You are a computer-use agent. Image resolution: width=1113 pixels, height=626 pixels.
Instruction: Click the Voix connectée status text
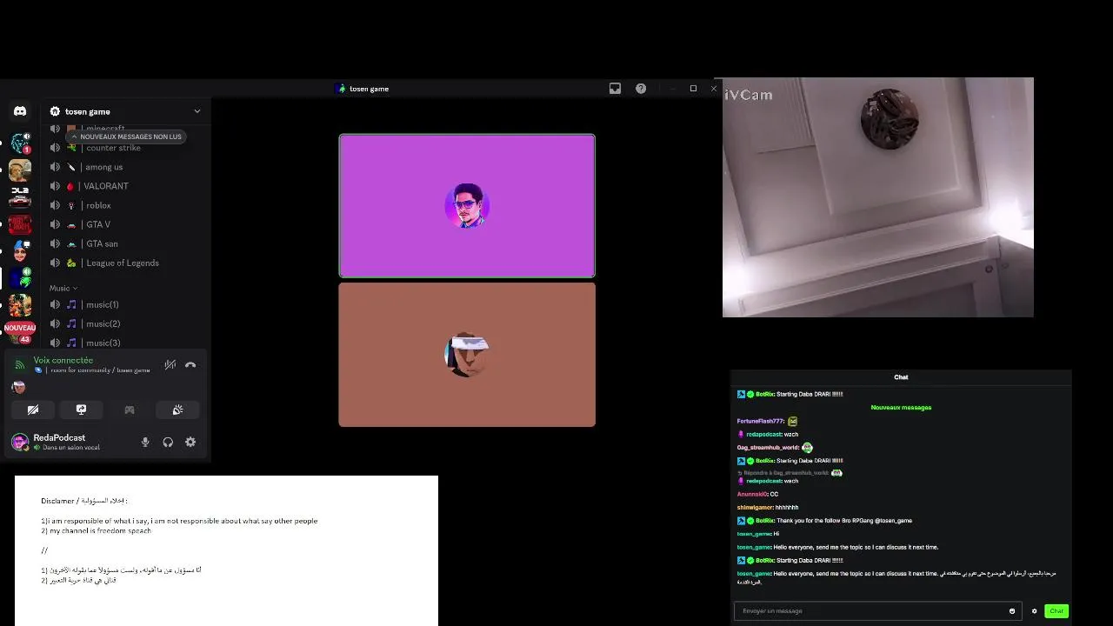pos(63,360)
